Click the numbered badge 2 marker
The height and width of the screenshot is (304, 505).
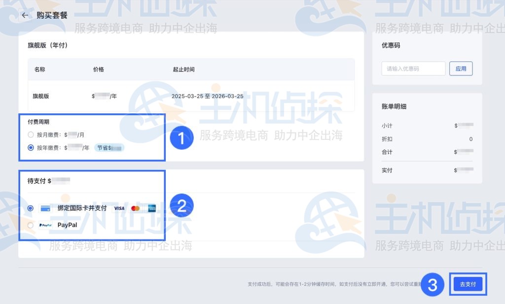[181, 205]
